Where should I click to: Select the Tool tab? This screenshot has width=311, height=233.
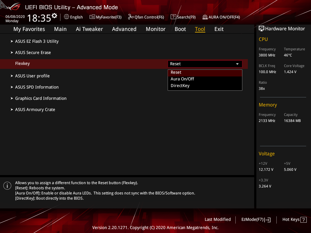(200, 29)
